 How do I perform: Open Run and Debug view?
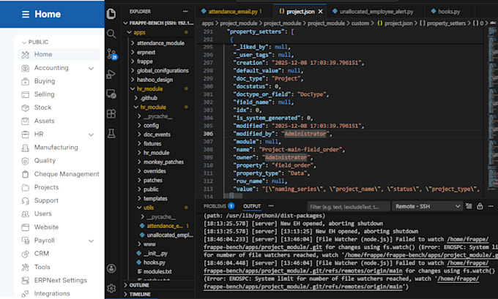point(111,74)
